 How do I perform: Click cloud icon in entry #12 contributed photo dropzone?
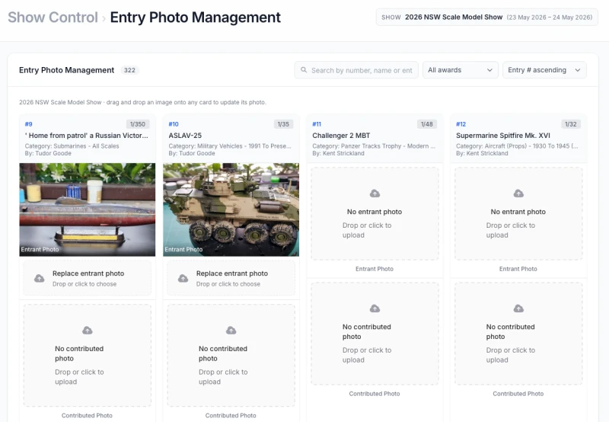(518, 309)
